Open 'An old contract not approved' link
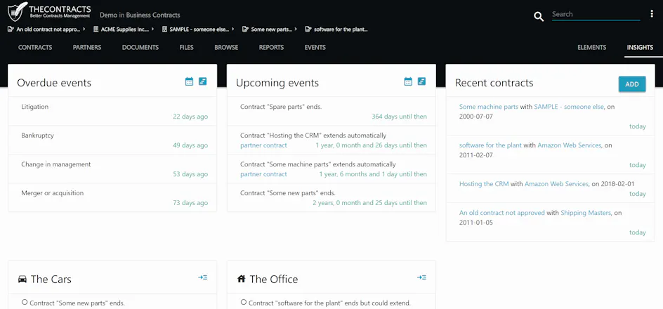Viewport: 663px width, 309px height. (x=502, y=213)
